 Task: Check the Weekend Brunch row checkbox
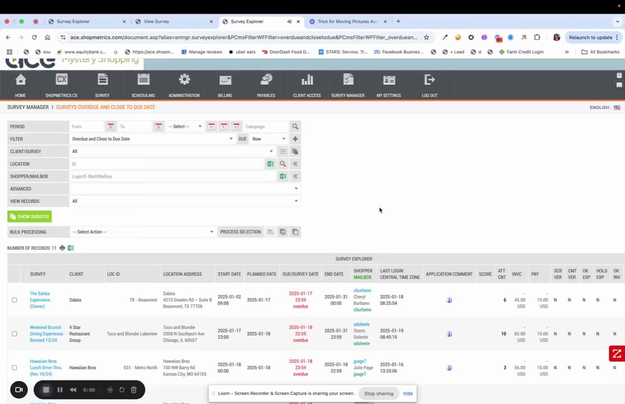point(15,334)
